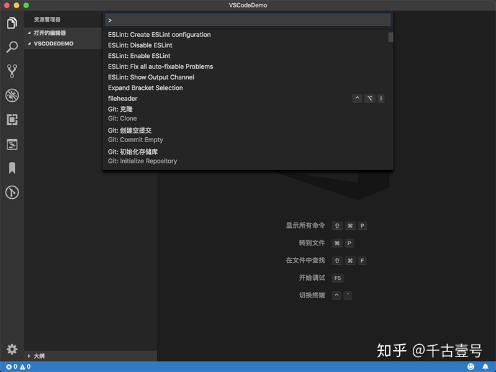Click the VSCodeDemo window title
The width and height of the screenshot is (496, 372).
(x=248, y=5)
